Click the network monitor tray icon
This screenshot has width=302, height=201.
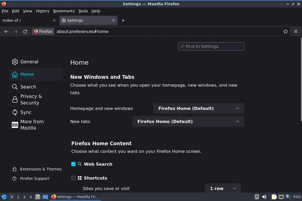pyautogui.click(x=281, y=197)
